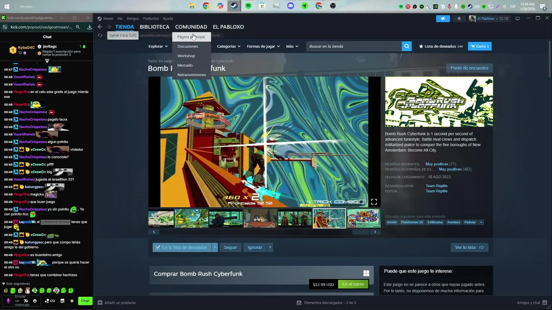This screenshot has height=310, width=552.
Task: Open the Amigos menu in Steam
Action: coord(133,19)
